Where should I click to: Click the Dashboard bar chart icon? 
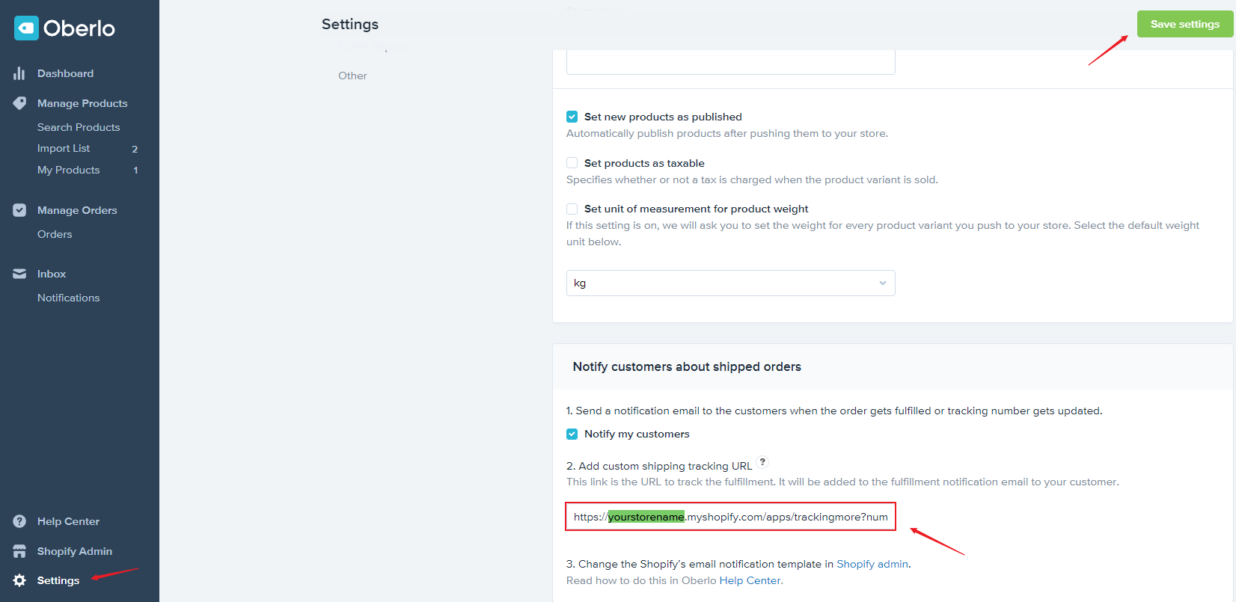[19, 73]
